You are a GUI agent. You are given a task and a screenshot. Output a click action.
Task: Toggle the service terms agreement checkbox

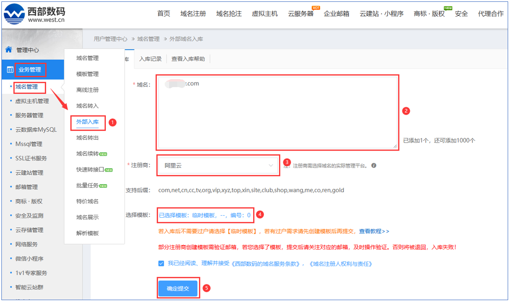(161, 263)
